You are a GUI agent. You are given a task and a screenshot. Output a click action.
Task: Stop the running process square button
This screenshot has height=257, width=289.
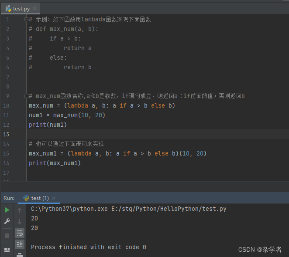[x=7, y=236]
